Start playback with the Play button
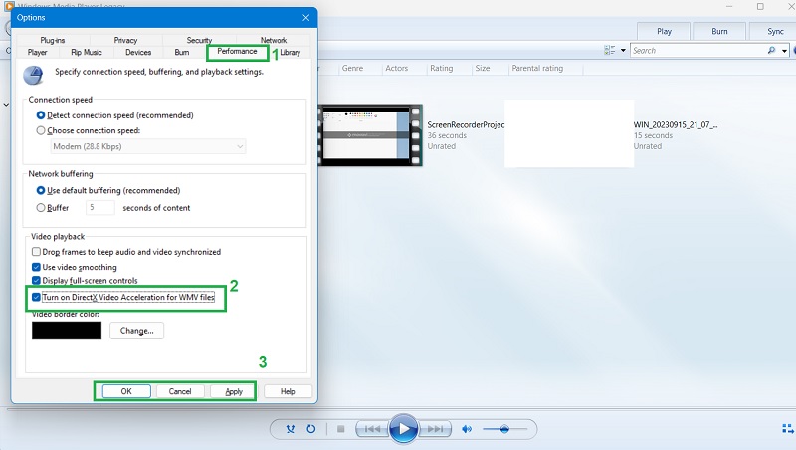The width and height of the screenshot is (796, 450). (x=403, y=429)
